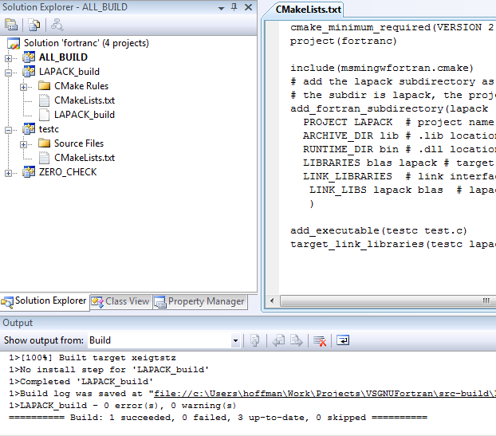Select the CMakeLists.txt editor tab

pyautogui.click(x=308, y=10)
